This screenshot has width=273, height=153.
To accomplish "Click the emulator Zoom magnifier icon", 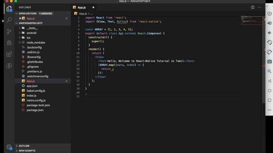I will (269, 71).
